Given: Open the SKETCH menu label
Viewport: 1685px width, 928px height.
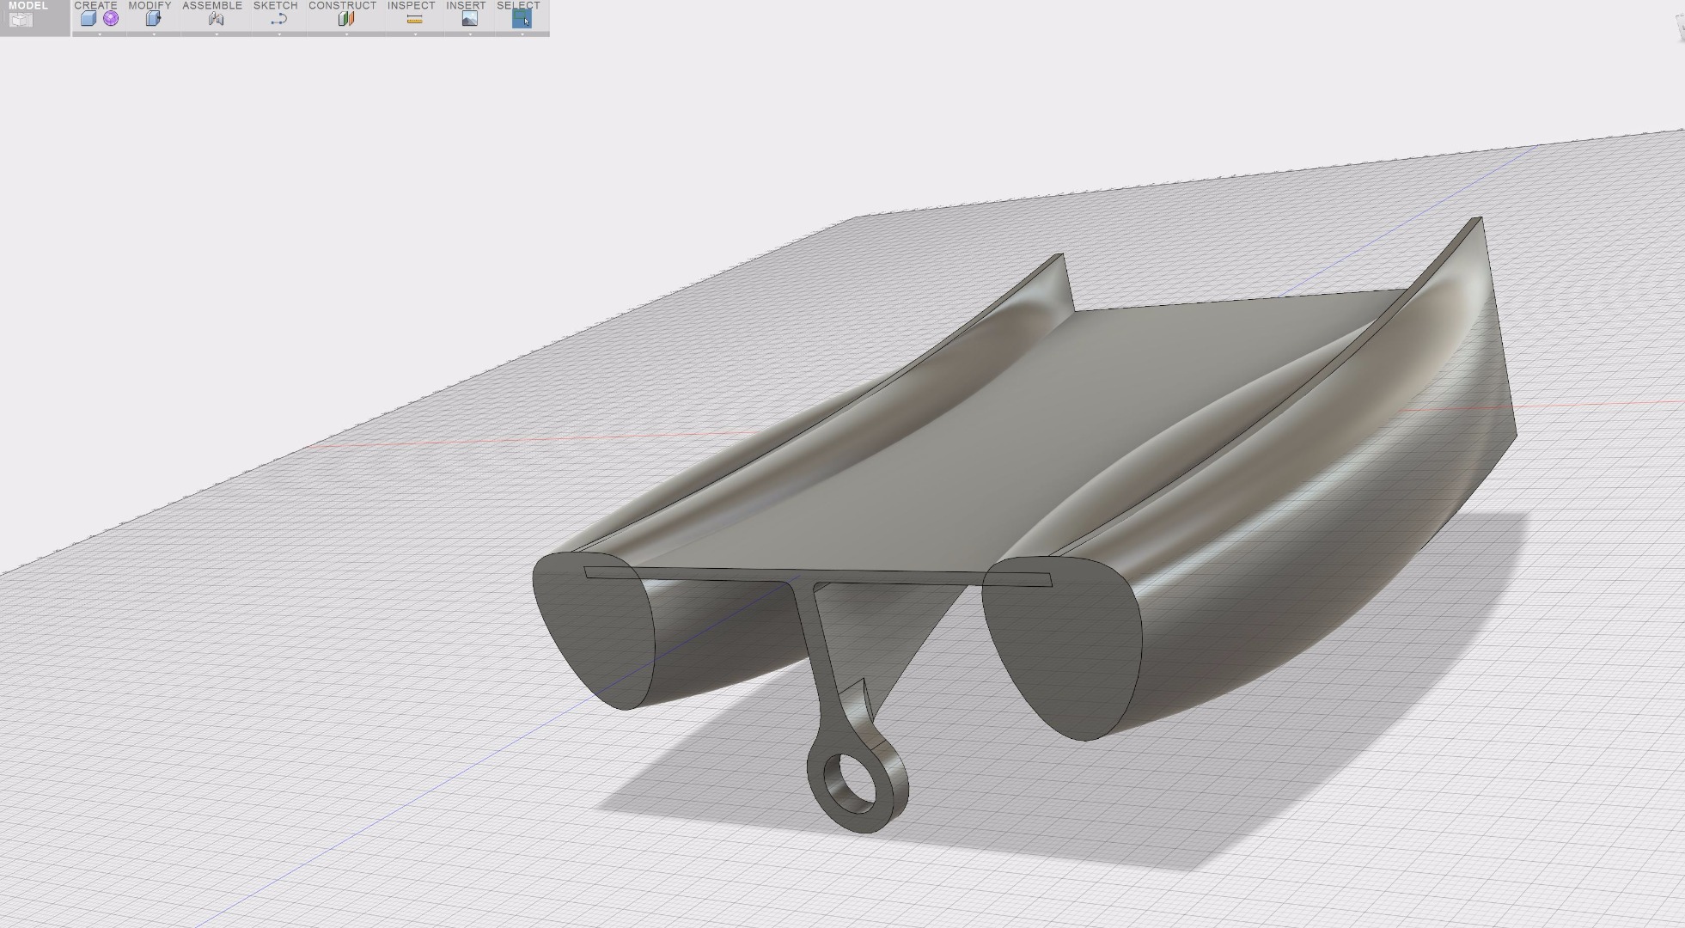Looking at the screenshot, I should [x=275, y=5].
